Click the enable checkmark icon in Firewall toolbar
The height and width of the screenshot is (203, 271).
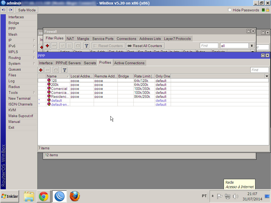click(62, 46)
